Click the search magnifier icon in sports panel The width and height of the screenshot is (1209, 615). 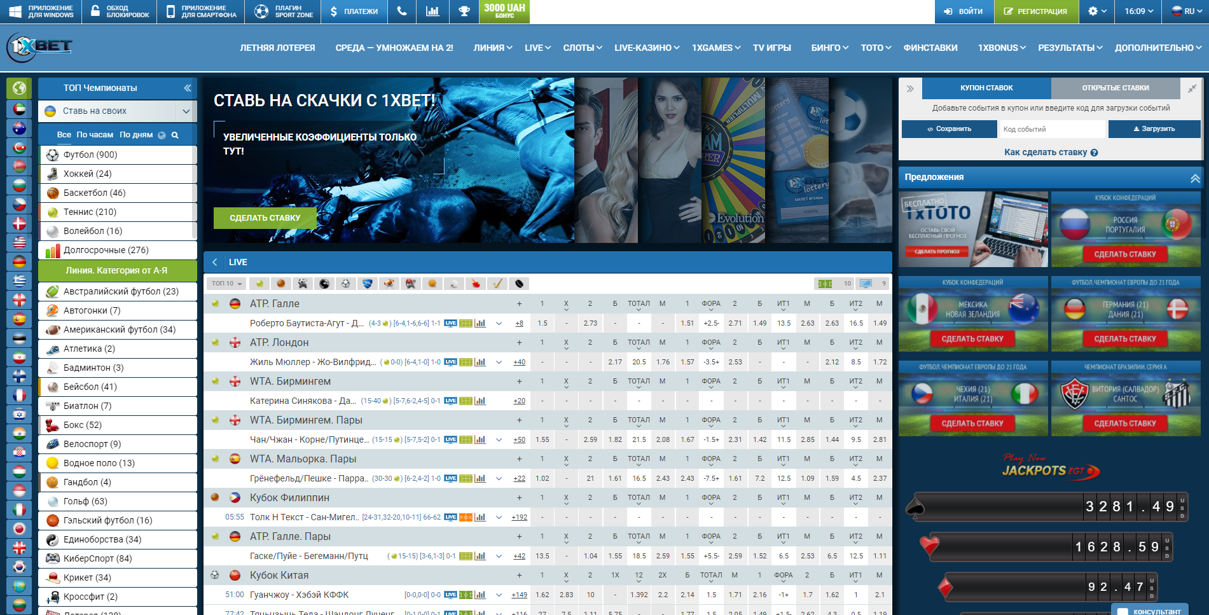175,135
